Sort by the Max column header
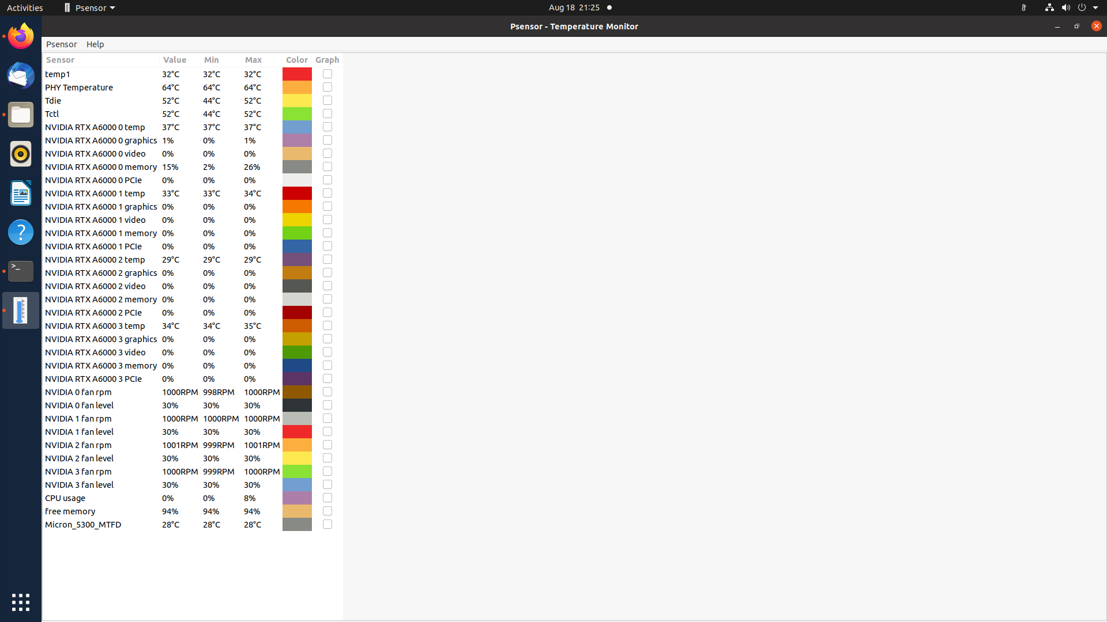The height and width of the screenshot is (622, 1107). (x=262, y=60)
